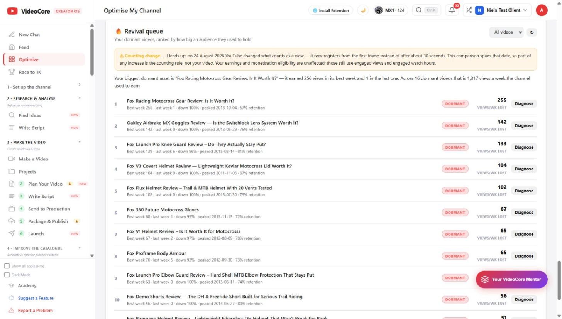Click the sidebar scrollbar thumb
Screen dimensions: 562x319
click(x=92, y=52)
